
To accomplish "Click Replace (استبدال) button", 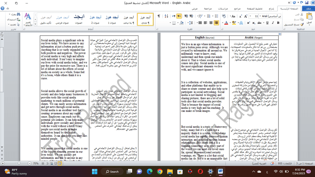I will 14,19.
